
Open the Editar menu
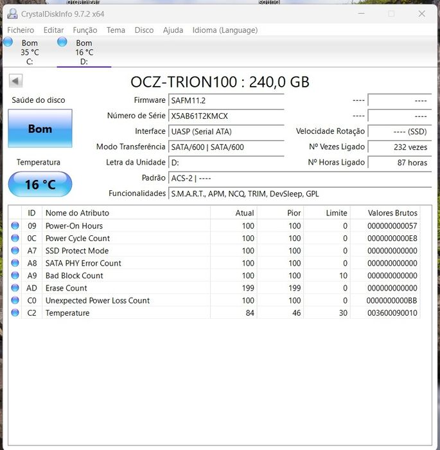point(54,30)
